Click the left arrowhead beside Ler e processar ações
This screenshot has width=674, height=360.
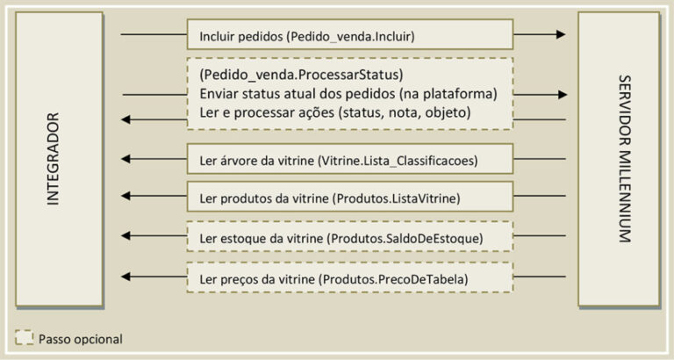127,119
